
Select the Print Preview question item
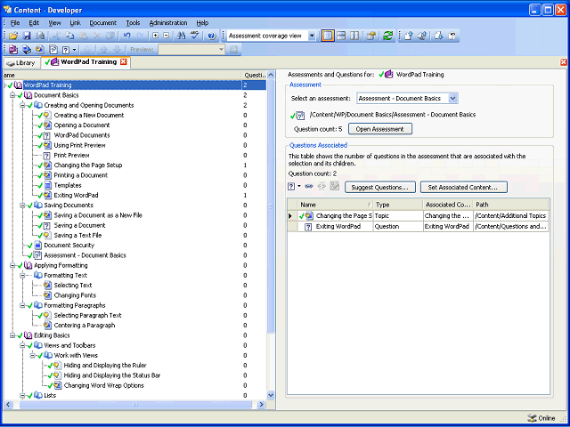click(71, 156)
